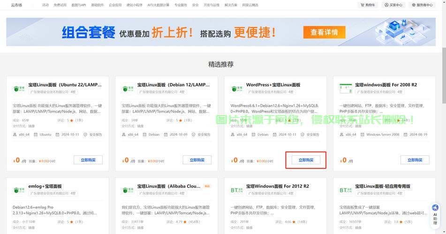
Task: Click the 安全报告 shield icon on Debian 12 card
Action: [193, 134]
